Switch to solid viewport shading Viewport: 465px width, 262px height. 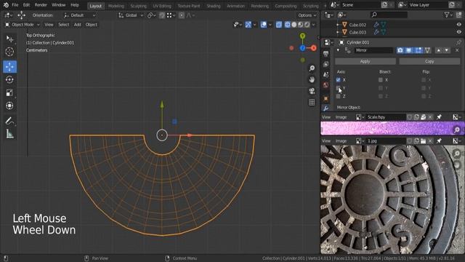tap(294, 25)
